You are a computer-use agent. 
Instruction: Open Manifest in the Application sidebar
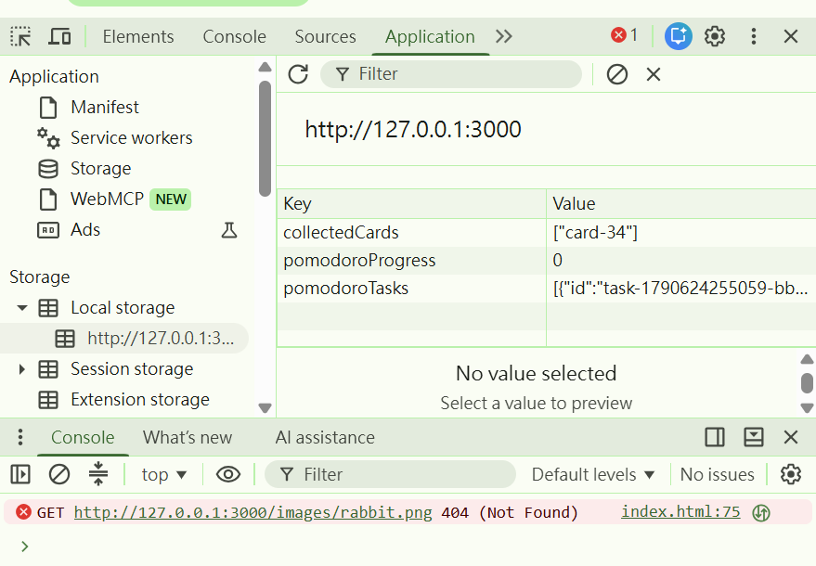(105, 107)
